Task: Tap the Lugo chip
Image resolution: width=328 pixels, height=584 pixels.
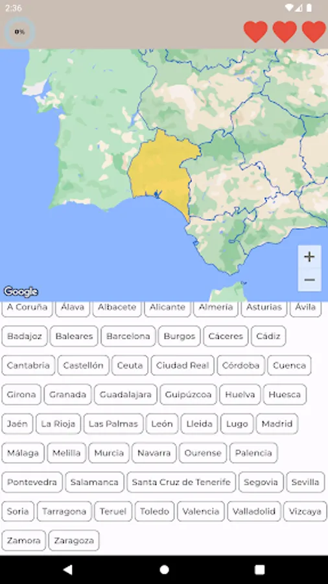Action: click(237, 424)
